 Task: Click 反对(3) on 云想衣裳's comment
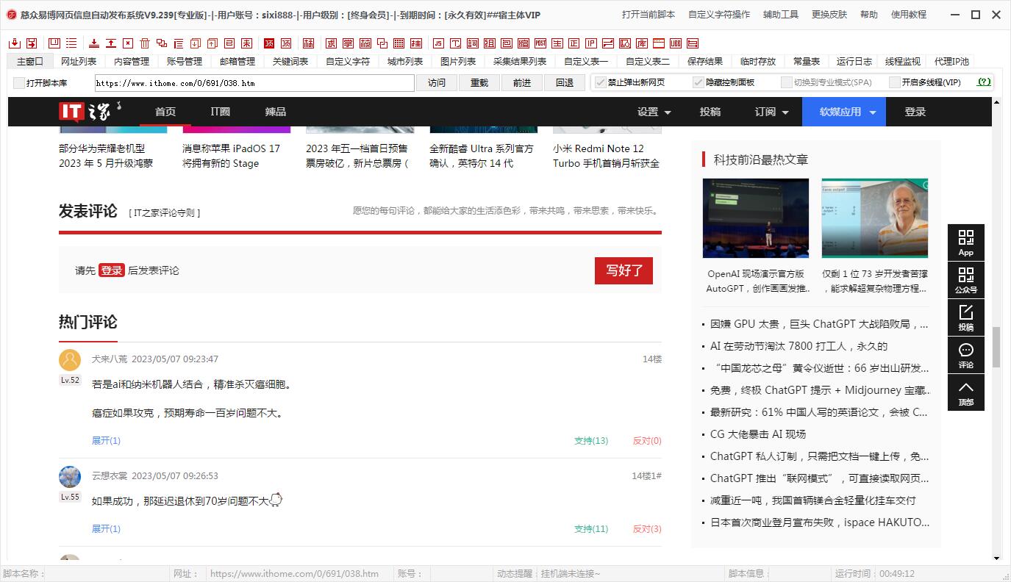pyautogui.click(x=647, y=529)
